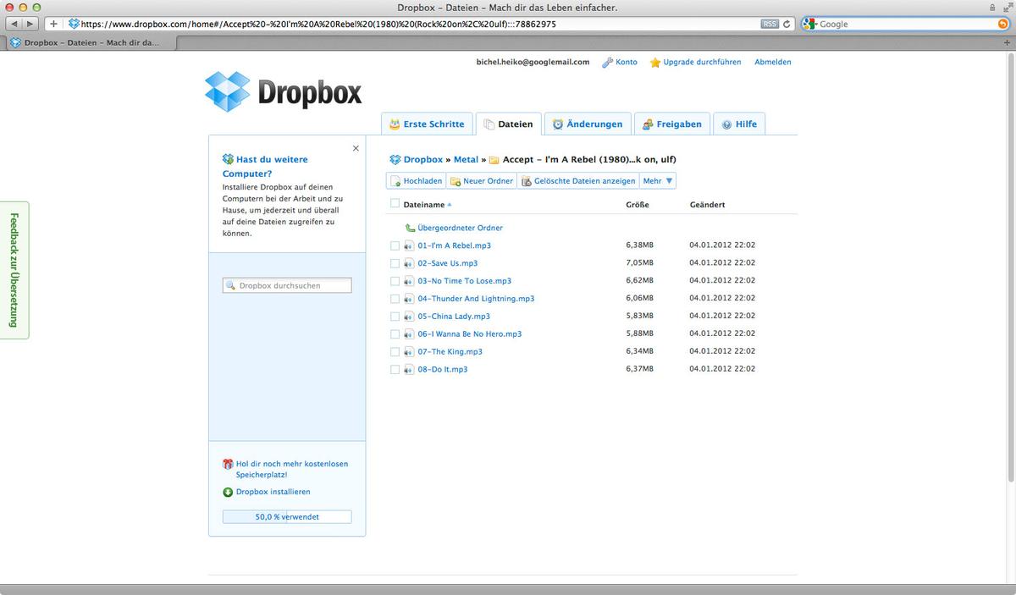Open the Konto link
The width and height of the screenshot is (1016, 595).
(627, 63)
